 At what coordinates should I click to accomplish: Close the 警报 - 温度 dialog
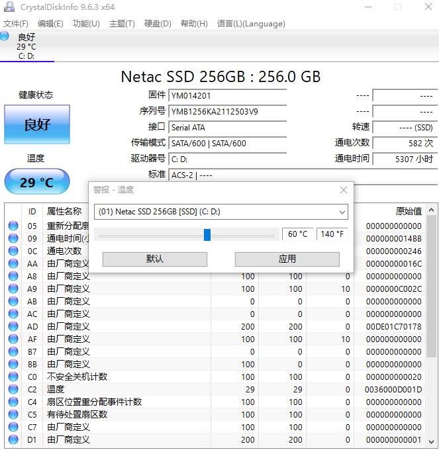point(344,190)
